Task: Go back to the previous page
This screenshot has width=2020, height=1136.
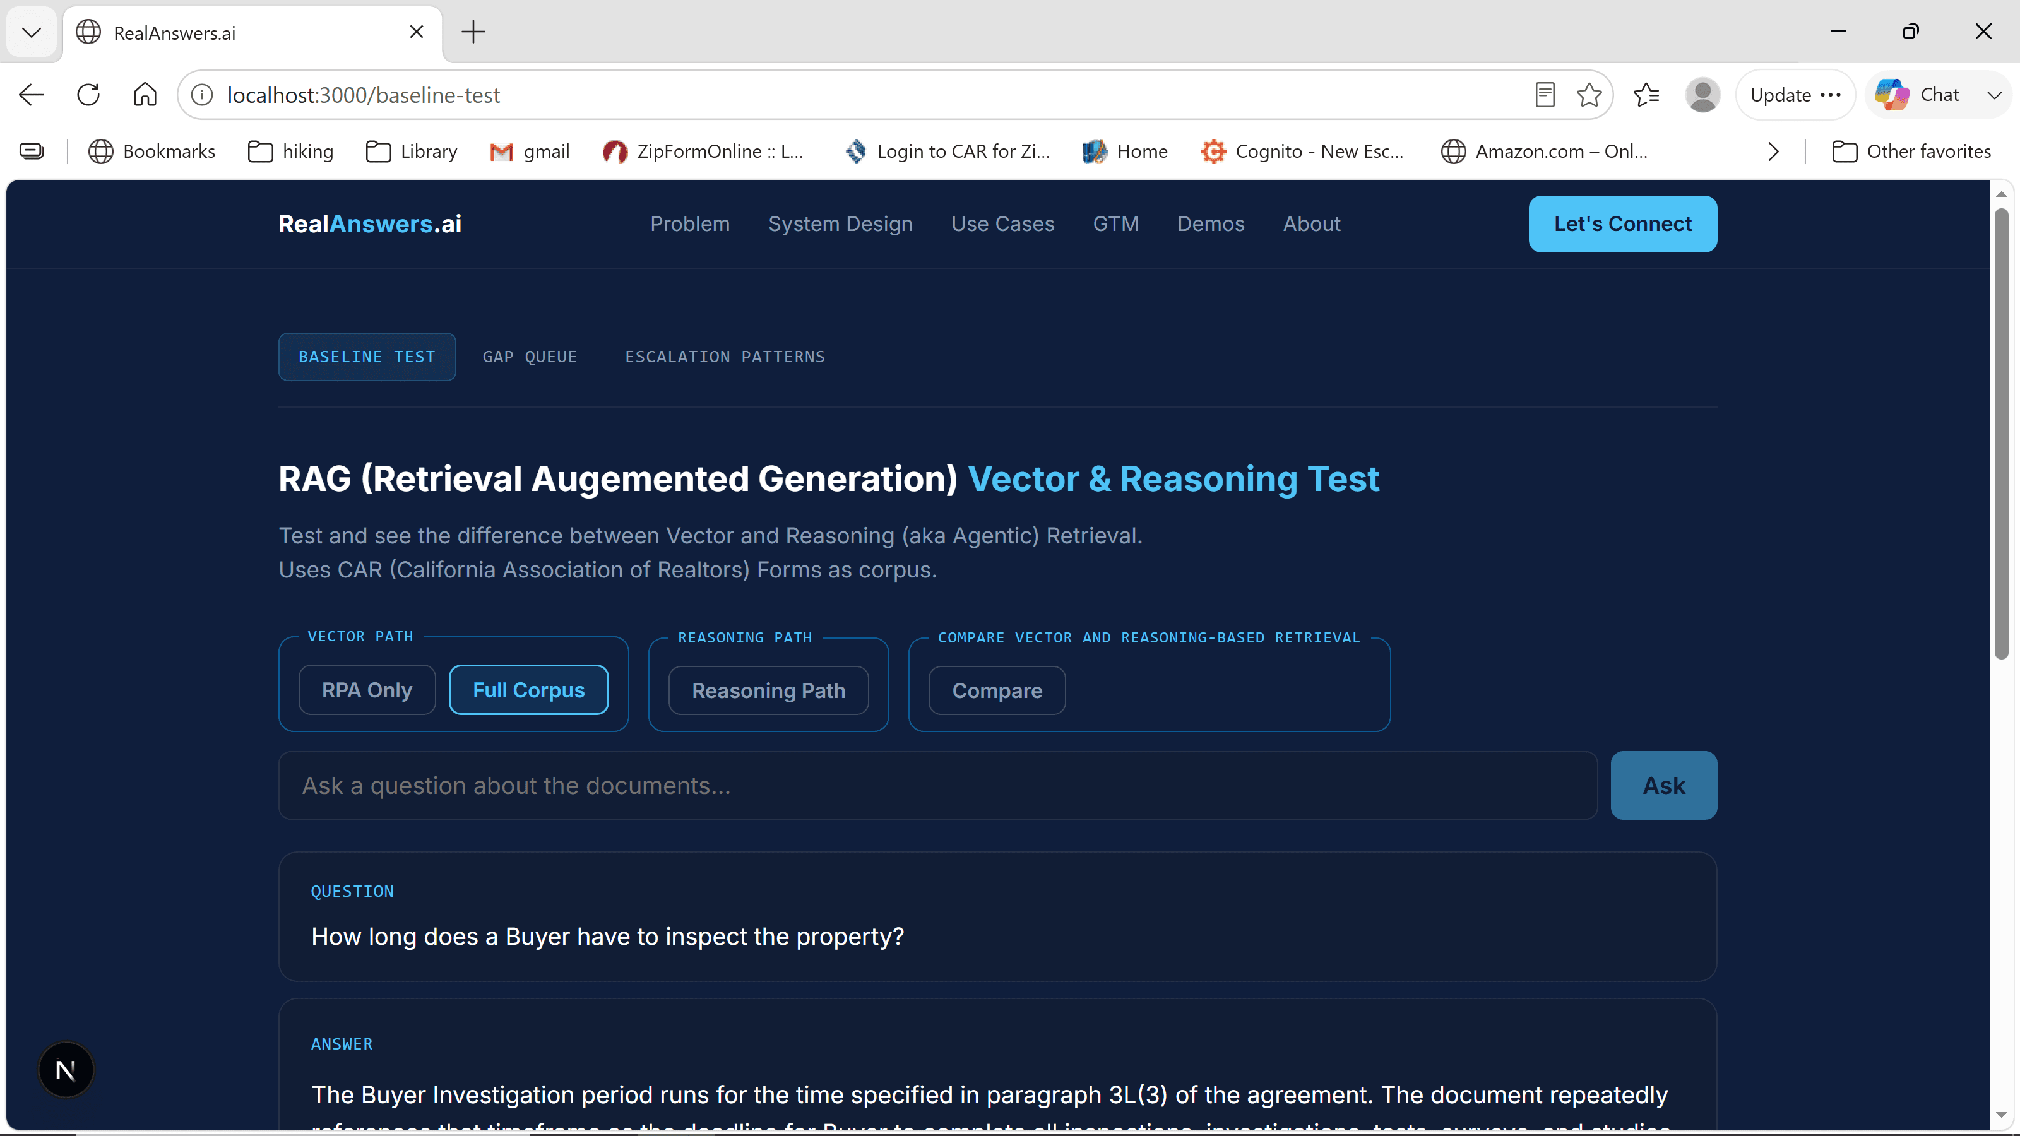Action: [32, 95]
